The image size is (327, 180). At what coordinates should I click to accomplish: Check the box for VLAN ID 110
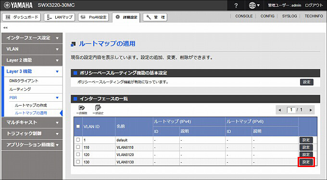pos(78,147)
